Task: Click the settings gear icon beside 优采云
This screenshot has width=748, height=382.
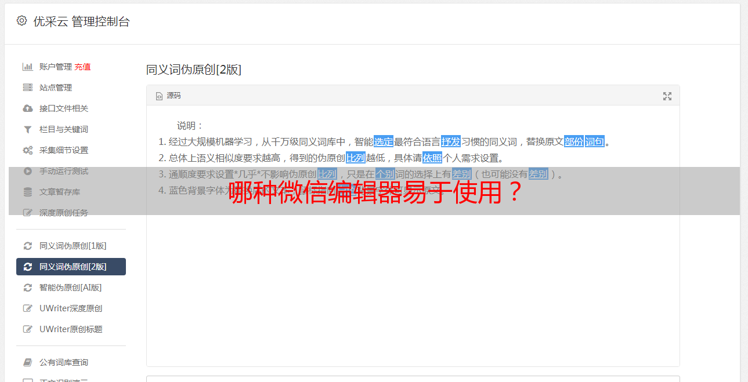Action: pyautogui.click(x=21, y=21)
